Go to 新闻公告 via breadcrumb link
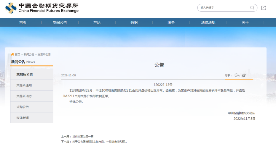Image resolution: width=276 pixels, height=149 pixels. [29, 55]
